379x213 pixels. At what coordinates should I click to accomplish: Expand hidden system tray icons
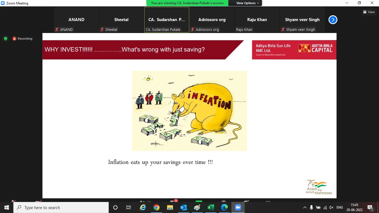tap(305, 207)
